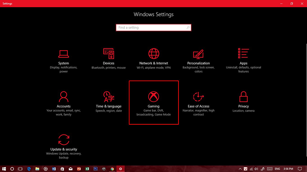Open the Network & Internet globe icon
307x172 pixels.
(154, 54)
